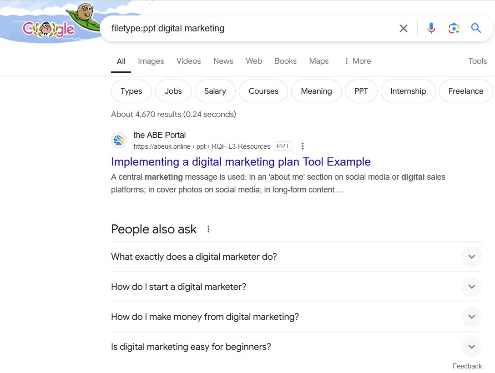Apply the Internship filter chip
Screen dimensions: 495x373
point(408,91)
